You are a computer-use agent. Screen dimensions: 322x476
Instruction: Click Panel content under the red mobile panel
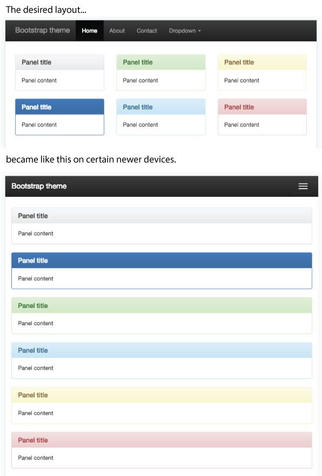(x=36, y=458)
